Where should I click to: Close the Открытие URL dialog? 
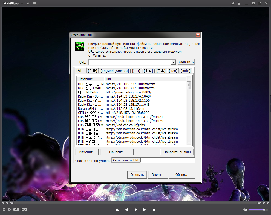pos(198,35)
